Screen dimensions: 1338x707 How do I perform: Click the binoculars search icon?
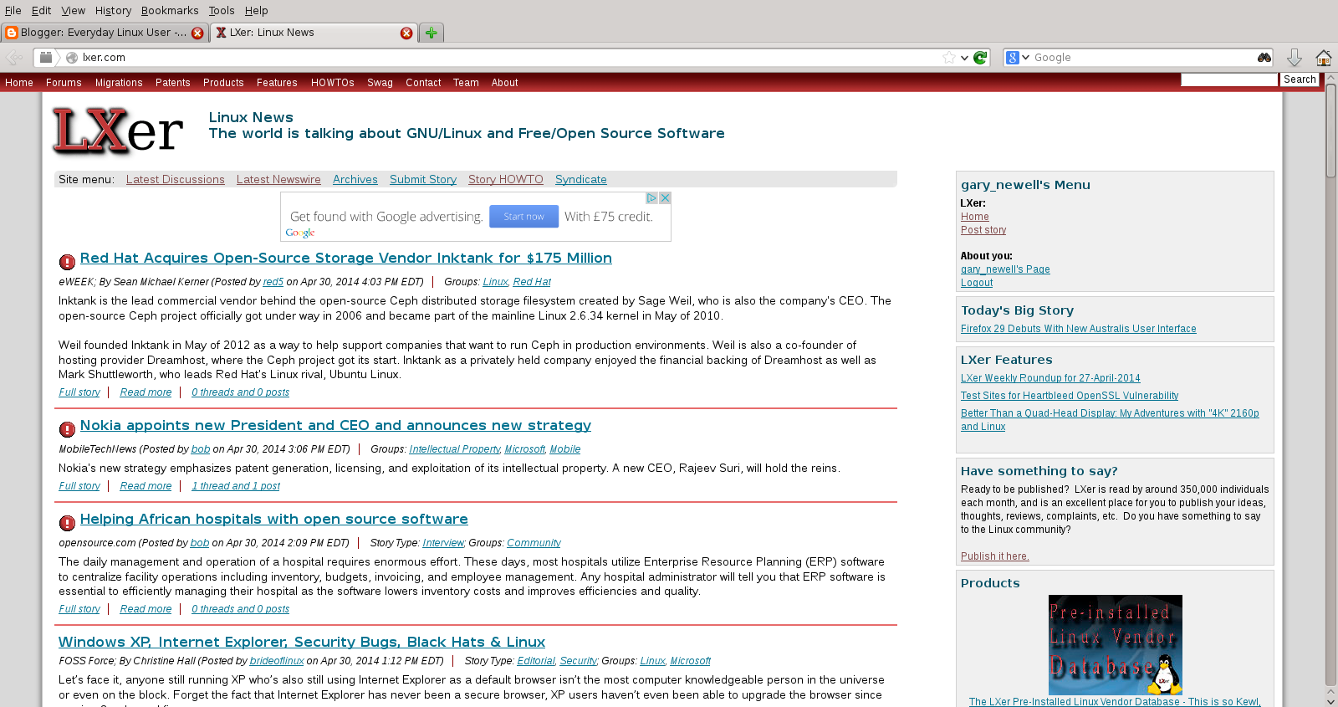point(1264,58)
